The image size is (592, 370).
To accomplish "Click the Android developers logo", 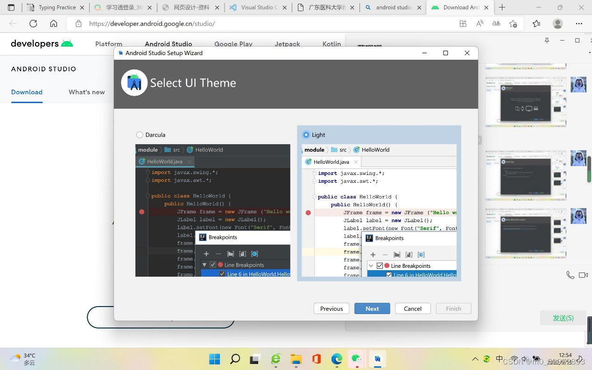I will [41, 43].
